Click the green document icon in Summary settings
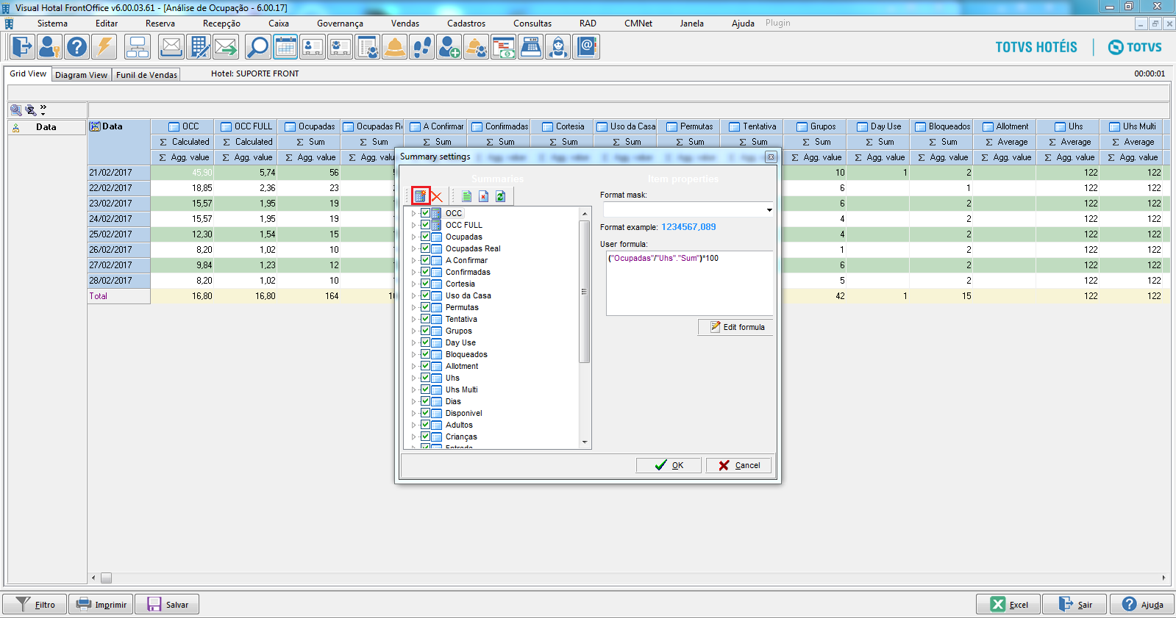 (466, 196)
